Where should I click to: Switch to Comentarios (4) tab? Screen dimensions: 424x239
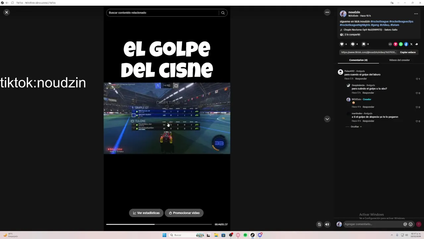click(x=358, y=60)
